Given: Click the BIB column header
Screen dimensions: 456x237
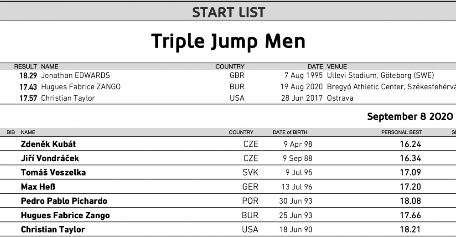Looking at the screenshot, I should [x=10, y=132].
